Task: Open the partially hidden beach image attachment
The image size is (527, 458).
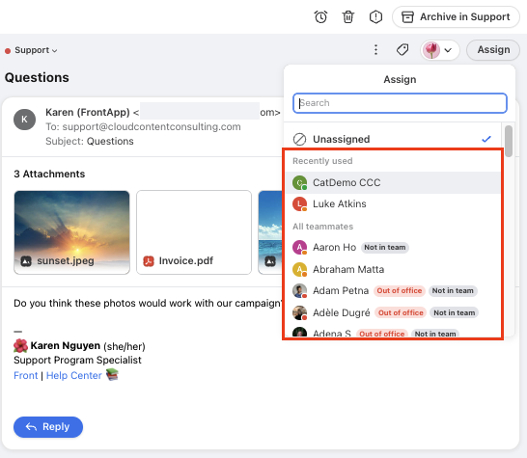Action: pyautogui.click(x=270, y=232)
